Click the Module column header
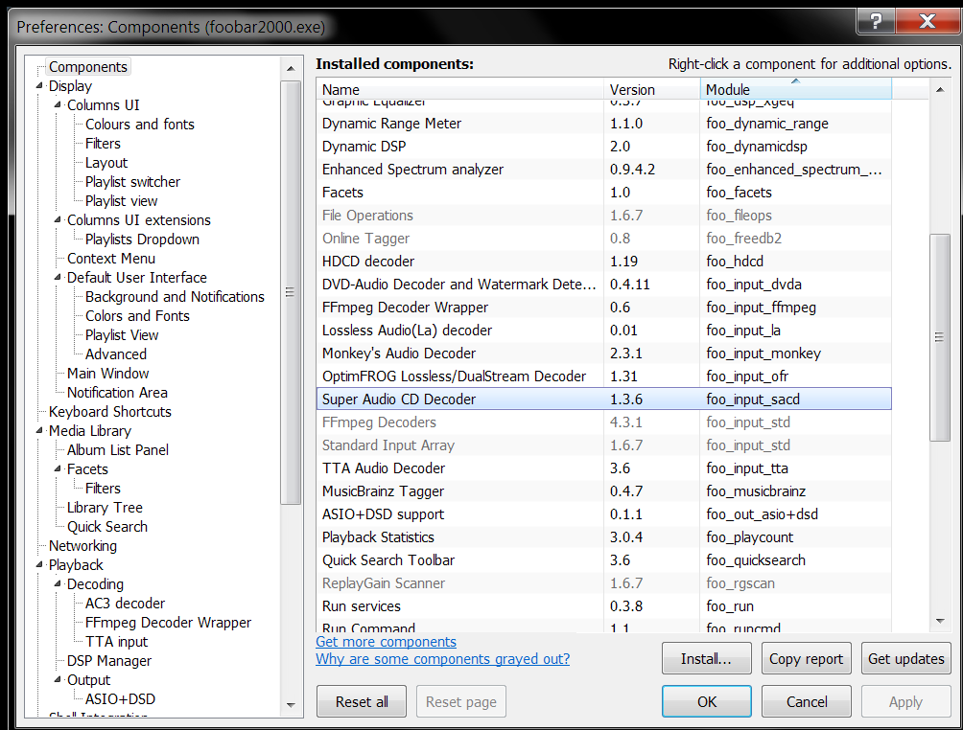Screen dimensions: 963x730 point(794,90)
